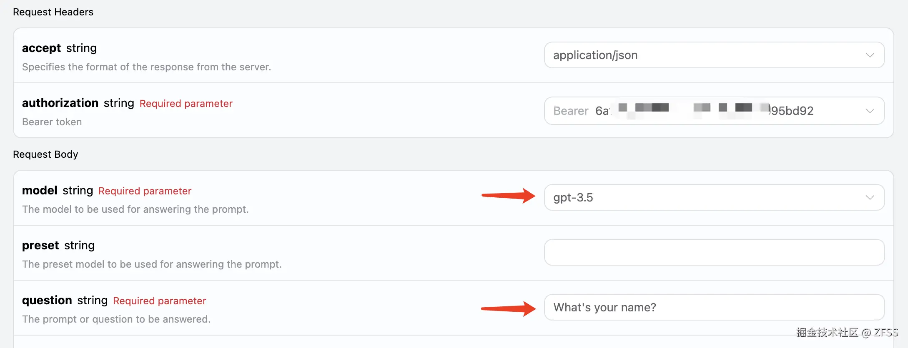Click the chevron arrow in the model dropdown
This screenshot has width=908, height=348.
[870, 197]
